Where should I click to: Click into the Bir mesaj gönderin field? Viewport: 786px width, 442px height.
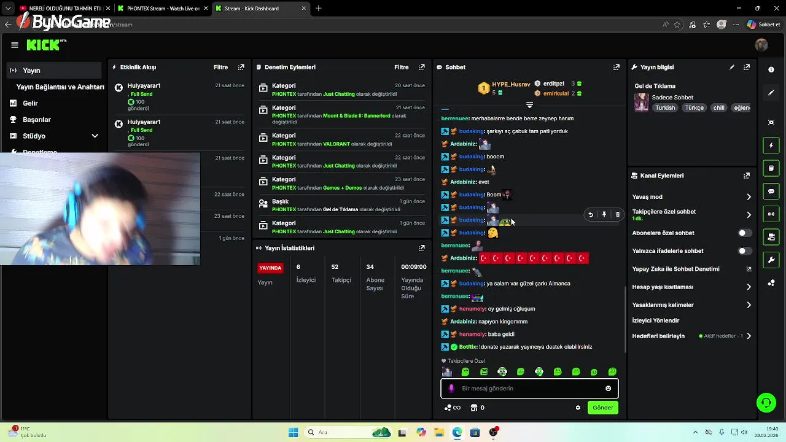click(529, 389)
